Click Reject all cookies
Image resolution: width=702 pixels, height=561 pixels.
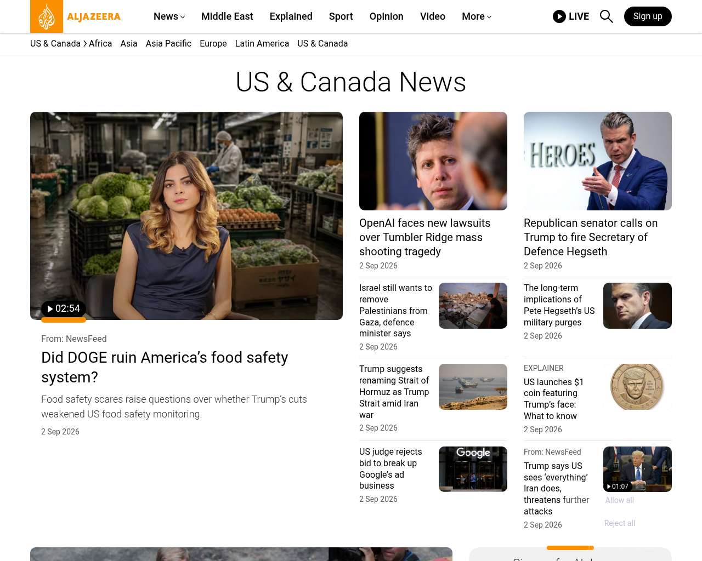tap(619, 523)
